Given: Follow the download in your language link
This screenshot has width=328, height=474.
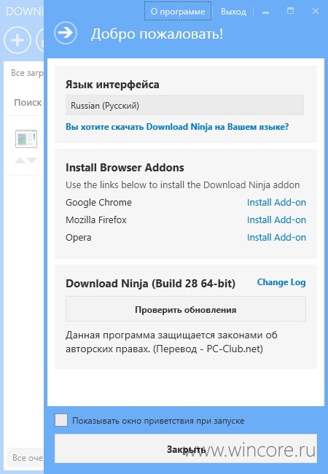Looking at the screenshot, I should 177,127.
